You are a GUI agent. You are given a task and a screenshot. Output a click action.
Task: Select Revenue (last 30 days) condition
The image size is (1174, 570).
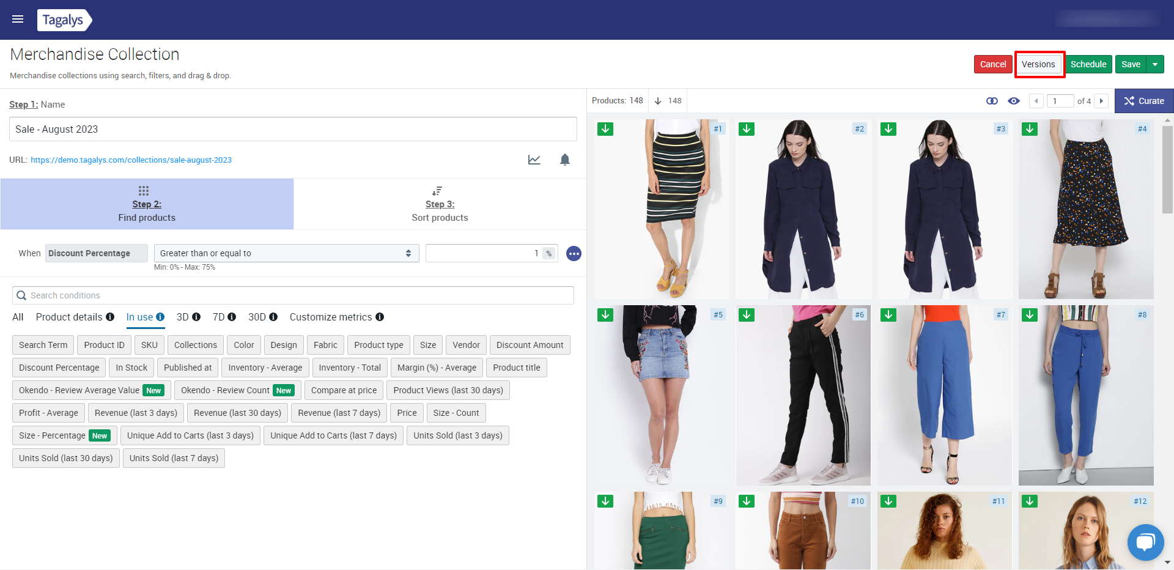click(237, 413)
